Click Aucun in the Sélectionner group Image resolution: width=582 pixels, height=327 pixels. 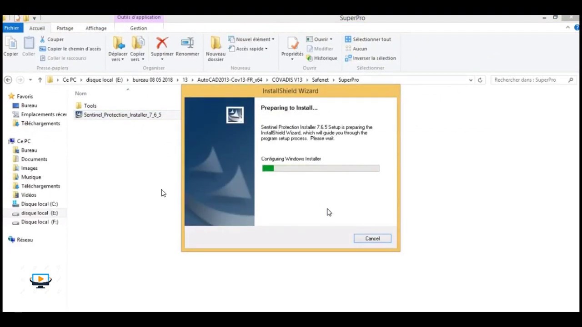tap(356, 49)
